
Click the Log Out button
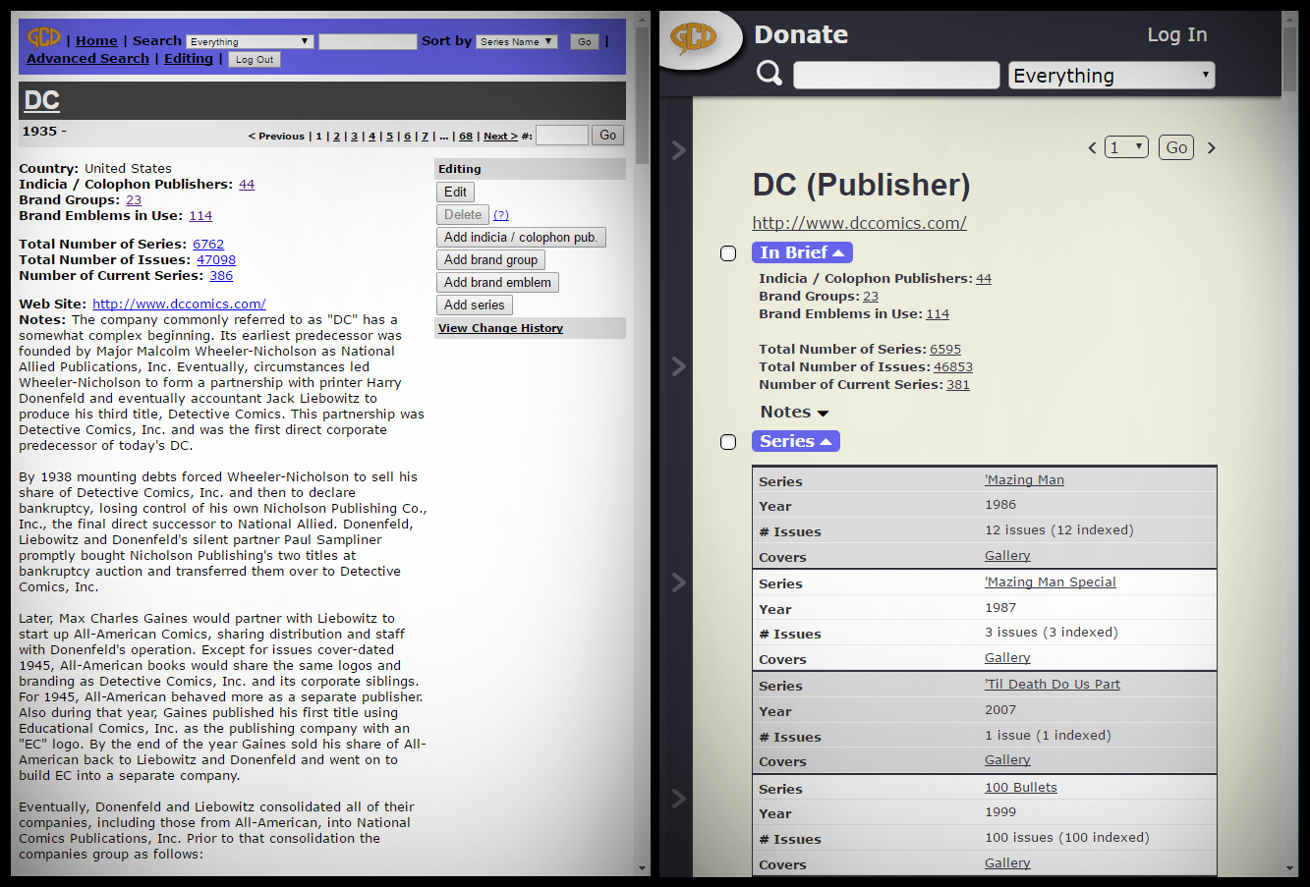255,60
